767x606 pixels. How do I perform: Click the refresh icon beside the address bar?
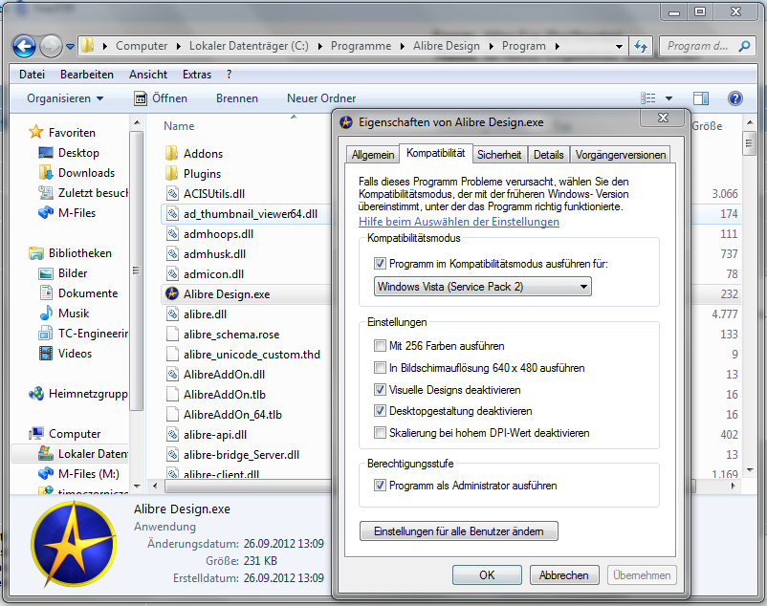pos(641,46)
